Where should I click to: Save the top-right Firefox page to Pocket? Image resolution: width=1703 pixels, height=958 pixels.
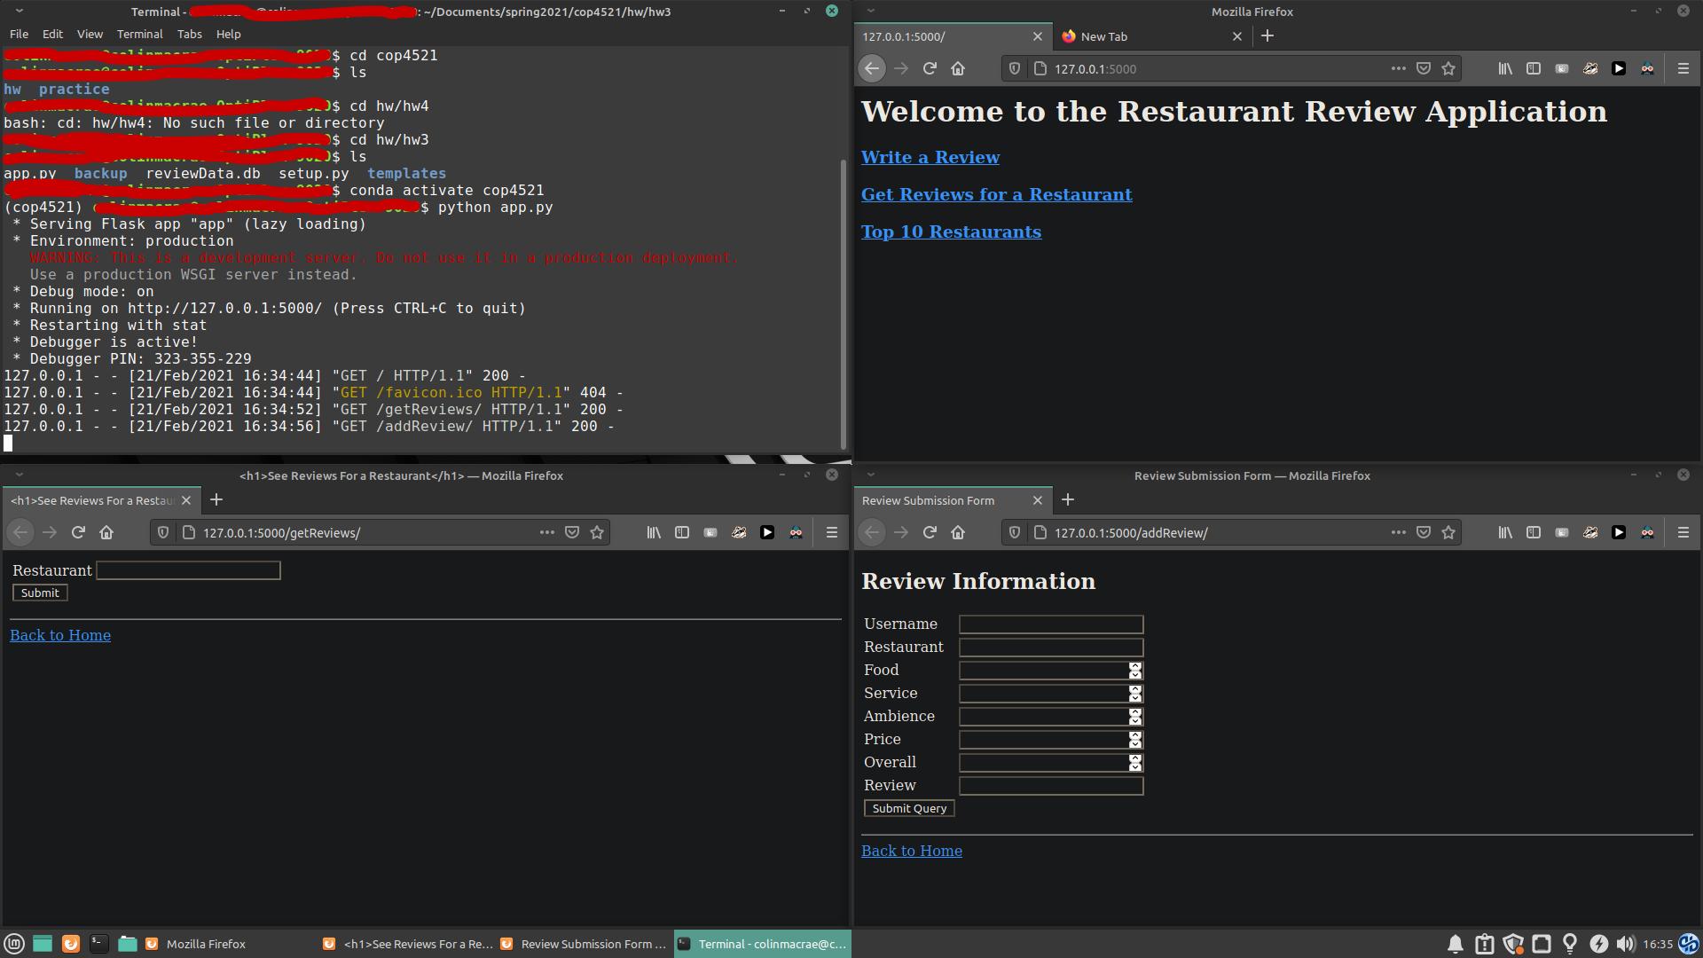(x=1424, y=68)
